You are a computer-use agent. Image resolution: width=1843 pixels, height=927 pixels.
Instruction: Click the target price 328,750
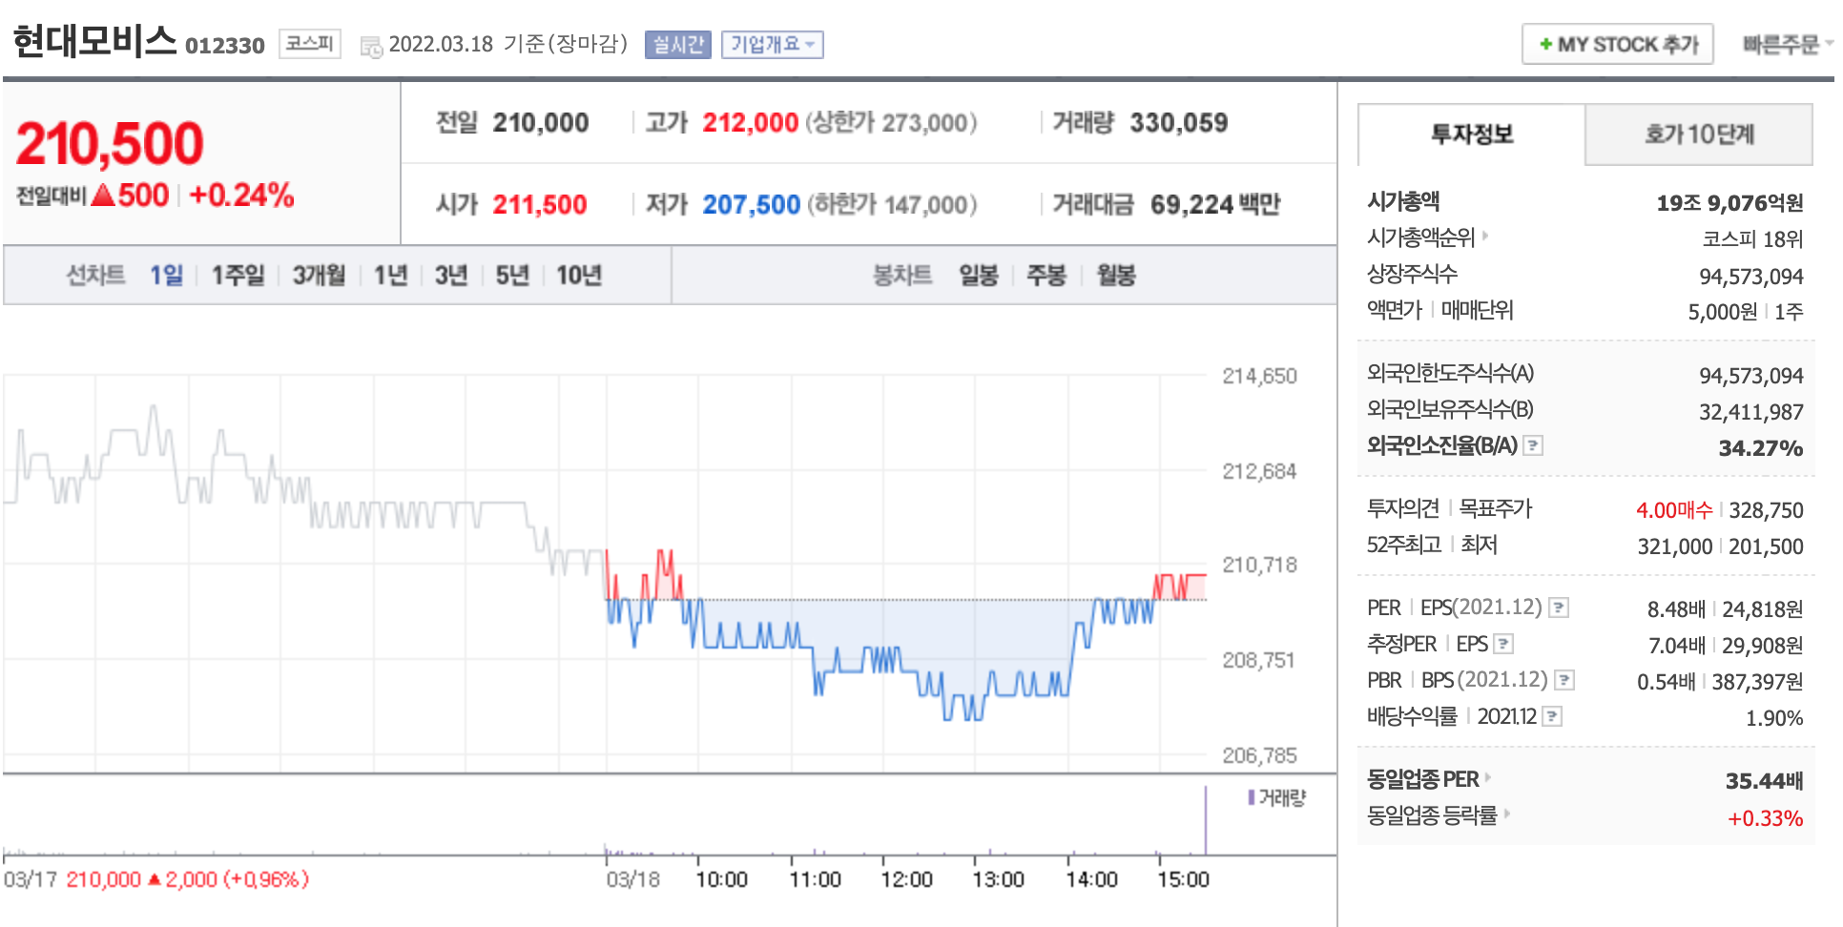(1766, 510)
